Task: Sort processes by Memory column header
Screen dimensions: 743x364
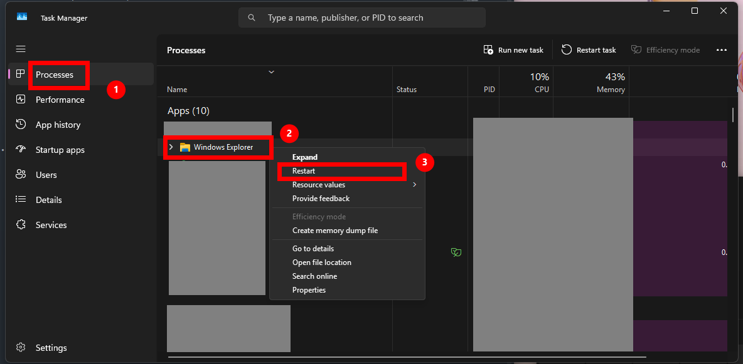Action: point(610,90)
